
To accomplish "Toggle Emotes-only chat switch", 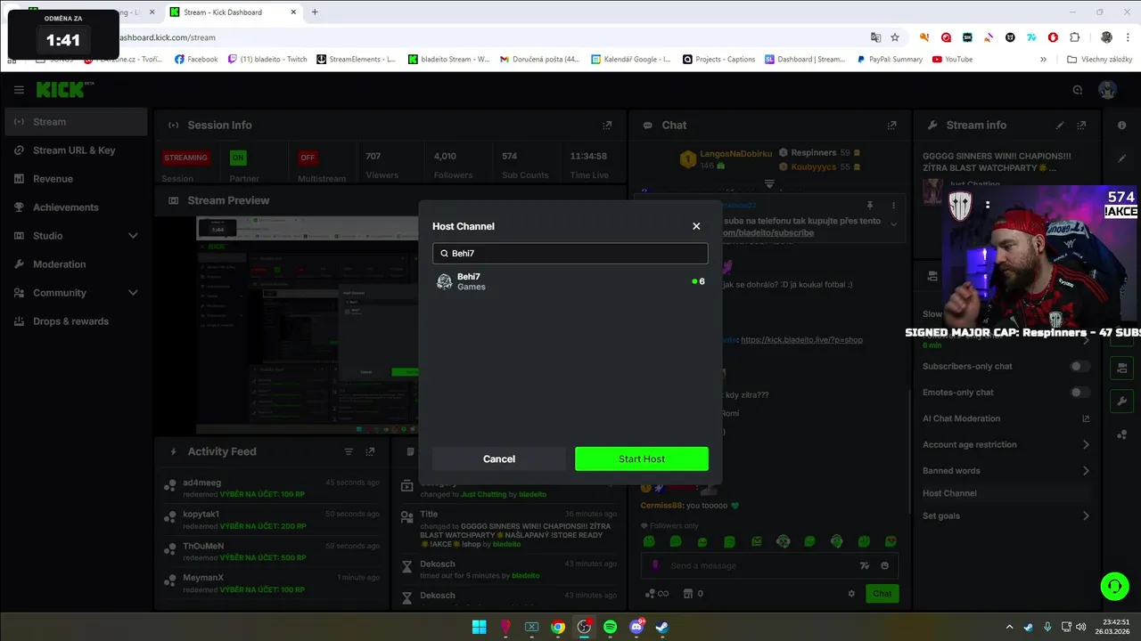I will point(1079,393).
